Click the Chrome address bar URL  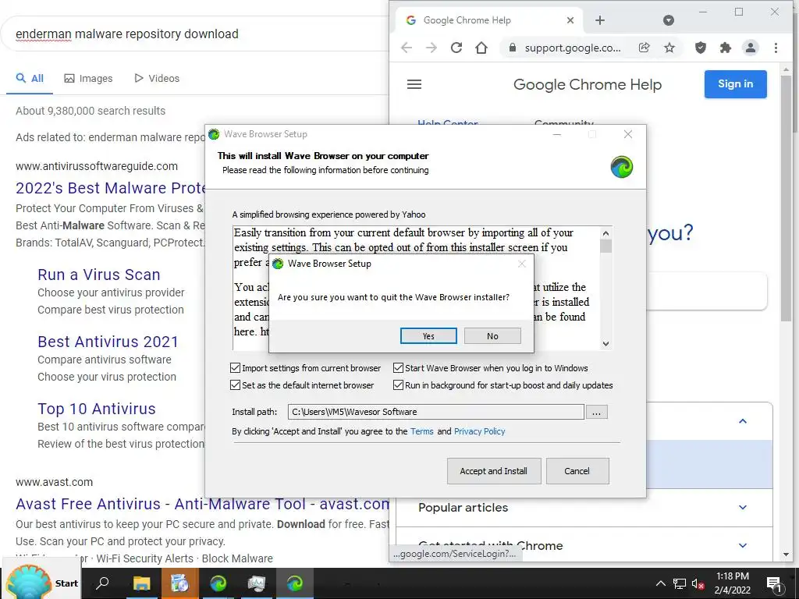click(x=573, y=48)
